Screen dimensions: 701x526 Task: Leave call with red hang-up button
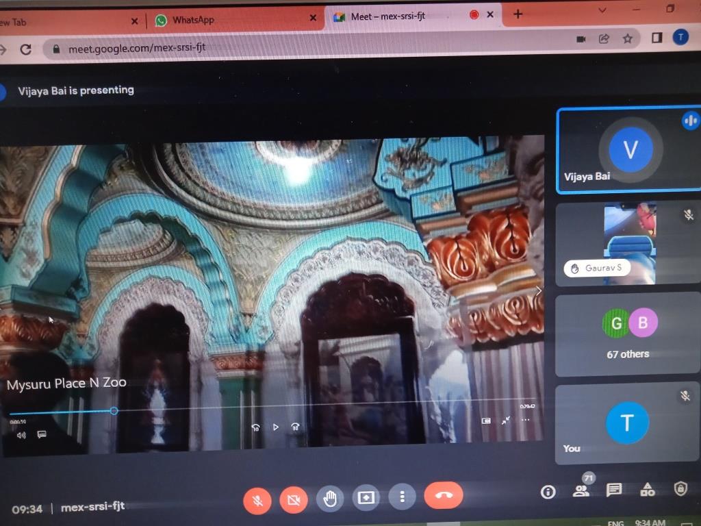point(443,495)
